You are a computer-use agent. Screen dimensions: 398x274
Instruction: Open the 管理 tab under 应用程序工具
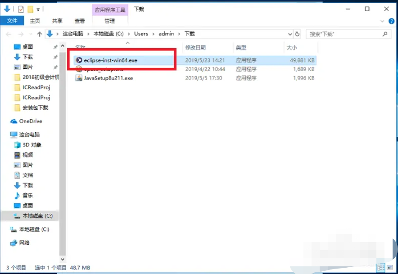pos(109,21)
